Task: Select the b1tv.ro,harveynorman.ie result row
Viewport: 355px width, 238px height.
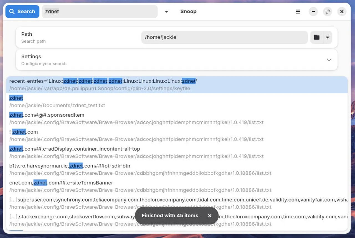Action: pos(177,169)
